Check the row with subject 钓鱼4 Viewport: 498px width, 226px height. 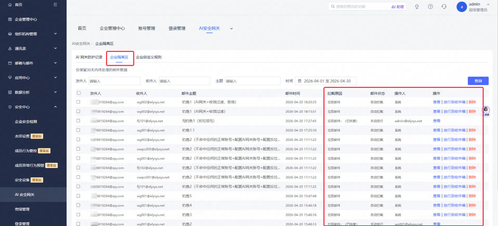(x=78, y=205)
